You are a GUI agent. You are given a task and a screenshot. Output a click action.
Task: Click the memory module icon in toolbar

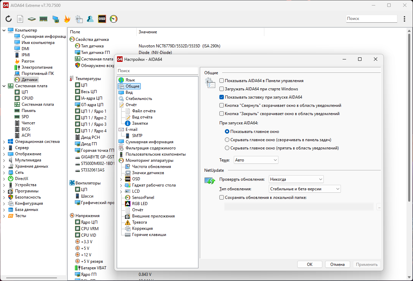(x=43, y=19)
